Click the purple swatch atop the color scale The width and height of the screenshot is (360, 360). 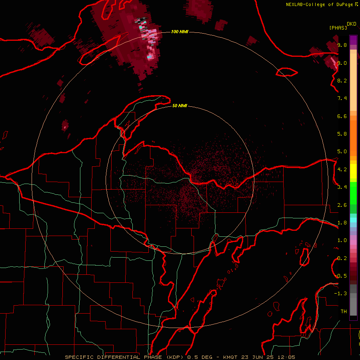point(353,40)
